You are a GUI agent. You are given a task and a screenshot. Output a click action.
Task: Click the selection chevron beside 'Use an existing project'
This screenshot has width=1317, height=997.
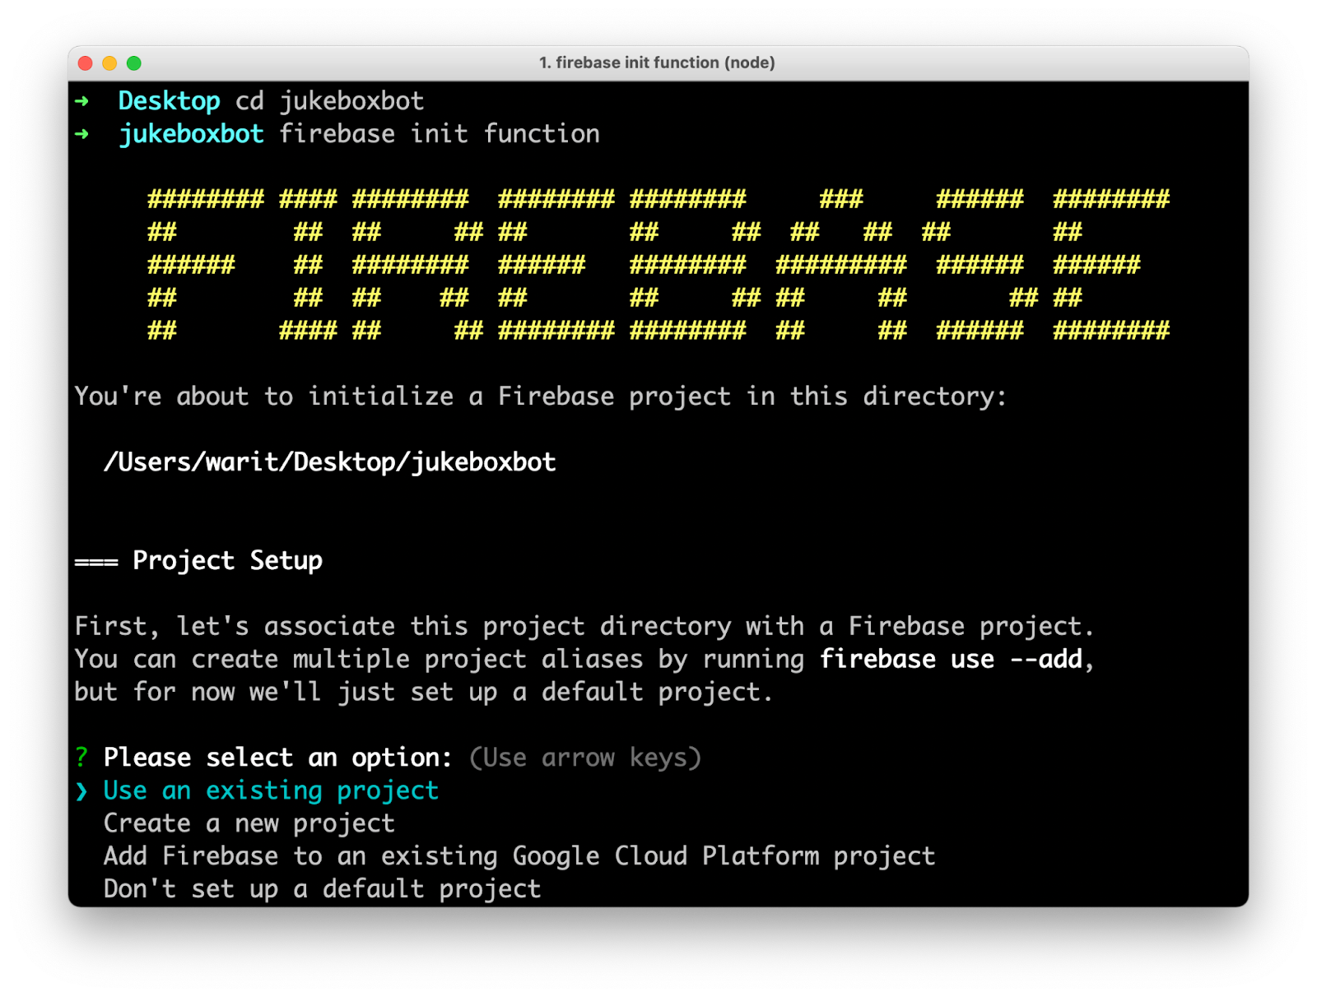coord(81,791)
